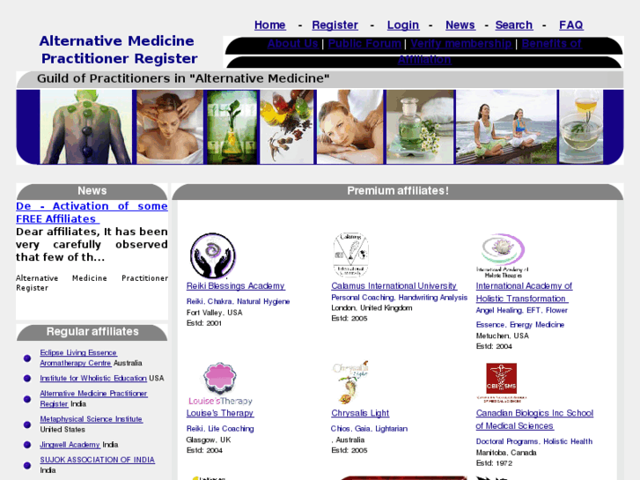Click 'Reiki, Life Coaching' text

tap(220, 429)
